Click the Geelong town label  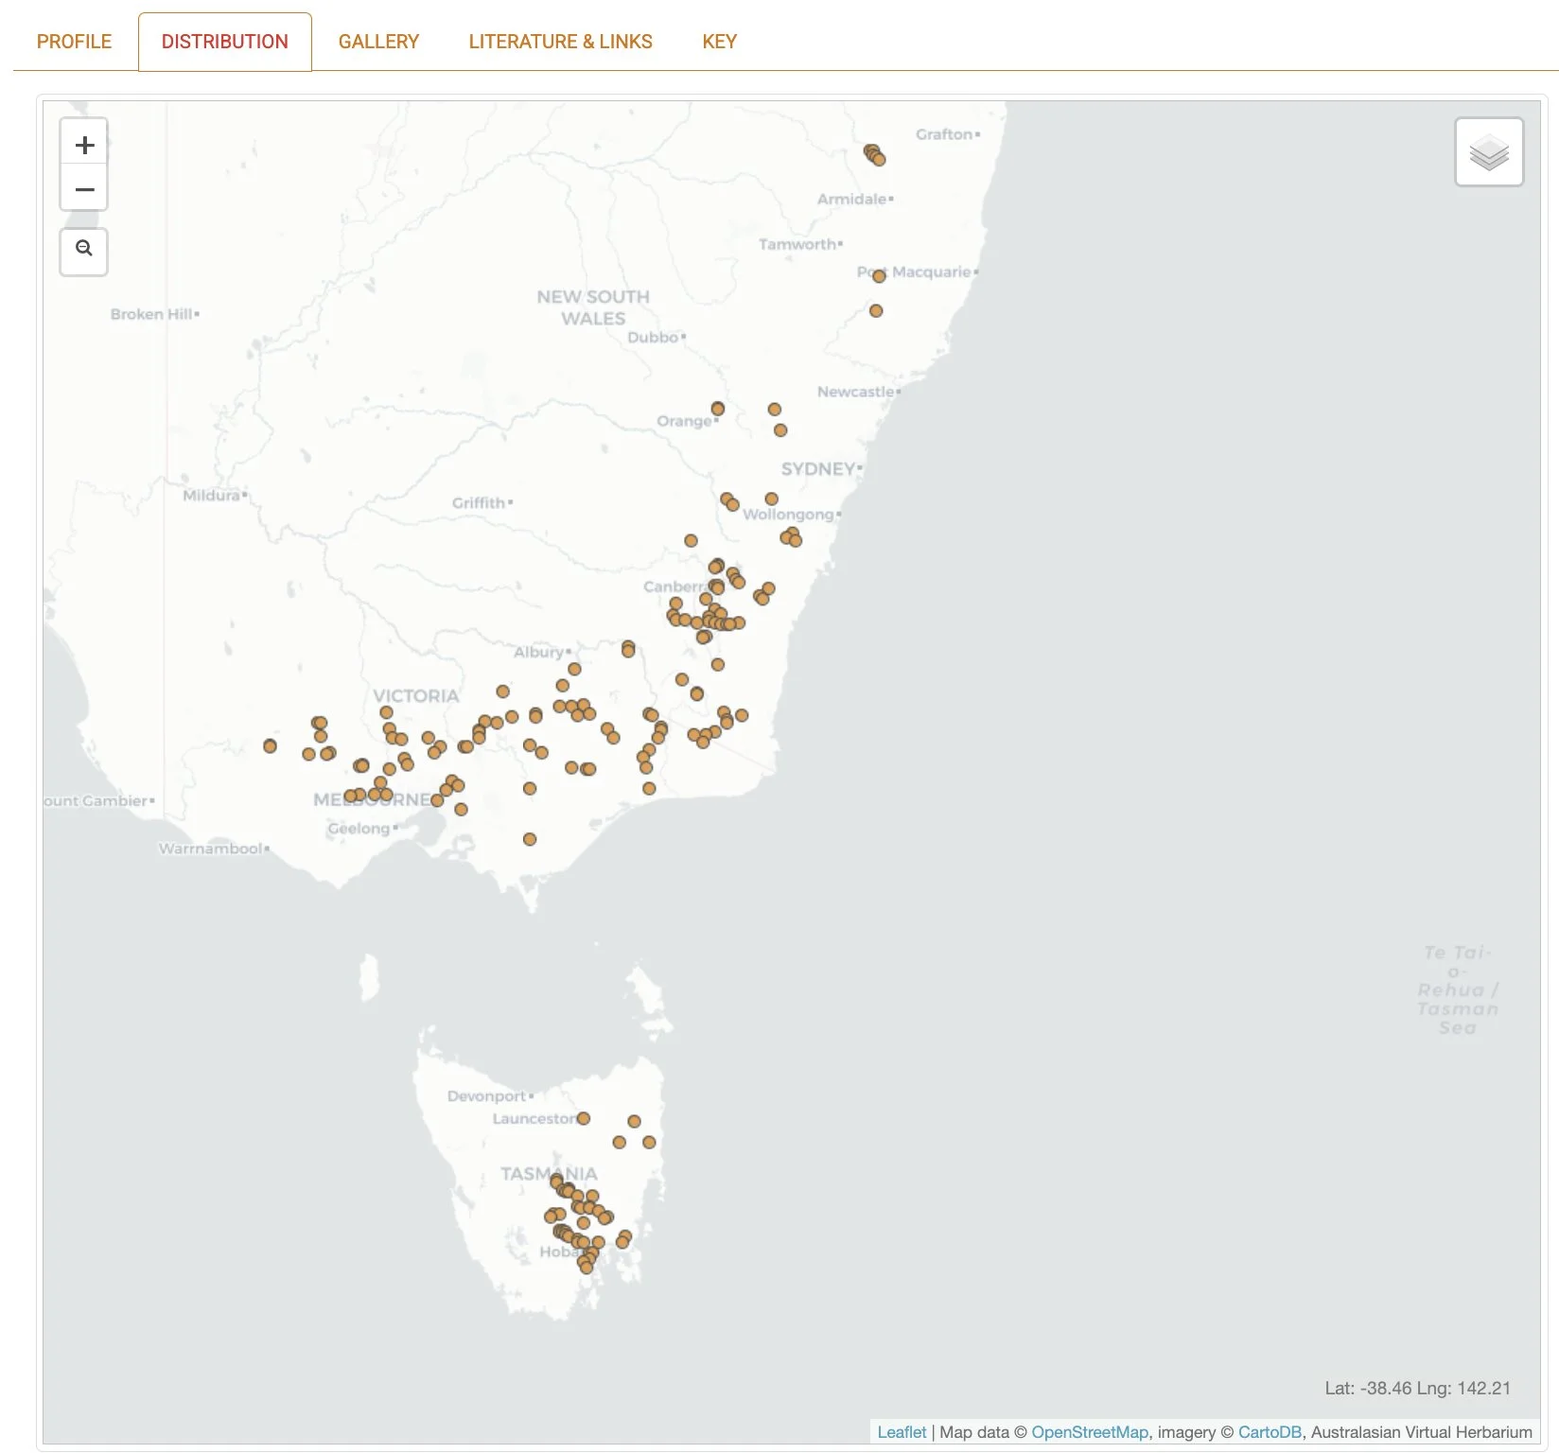(359, 829)
